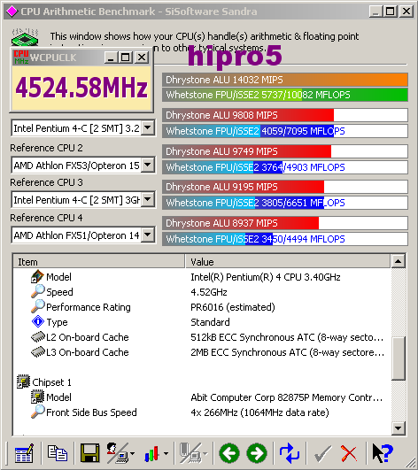The width and height of the screenshot is (418, 470).
Task: Click the red X cancel icon
Action: click(349, 453)
